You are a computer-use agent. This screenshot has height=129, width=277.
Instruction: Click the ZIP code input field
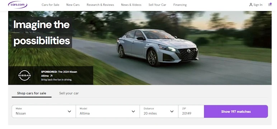[191, 111]
